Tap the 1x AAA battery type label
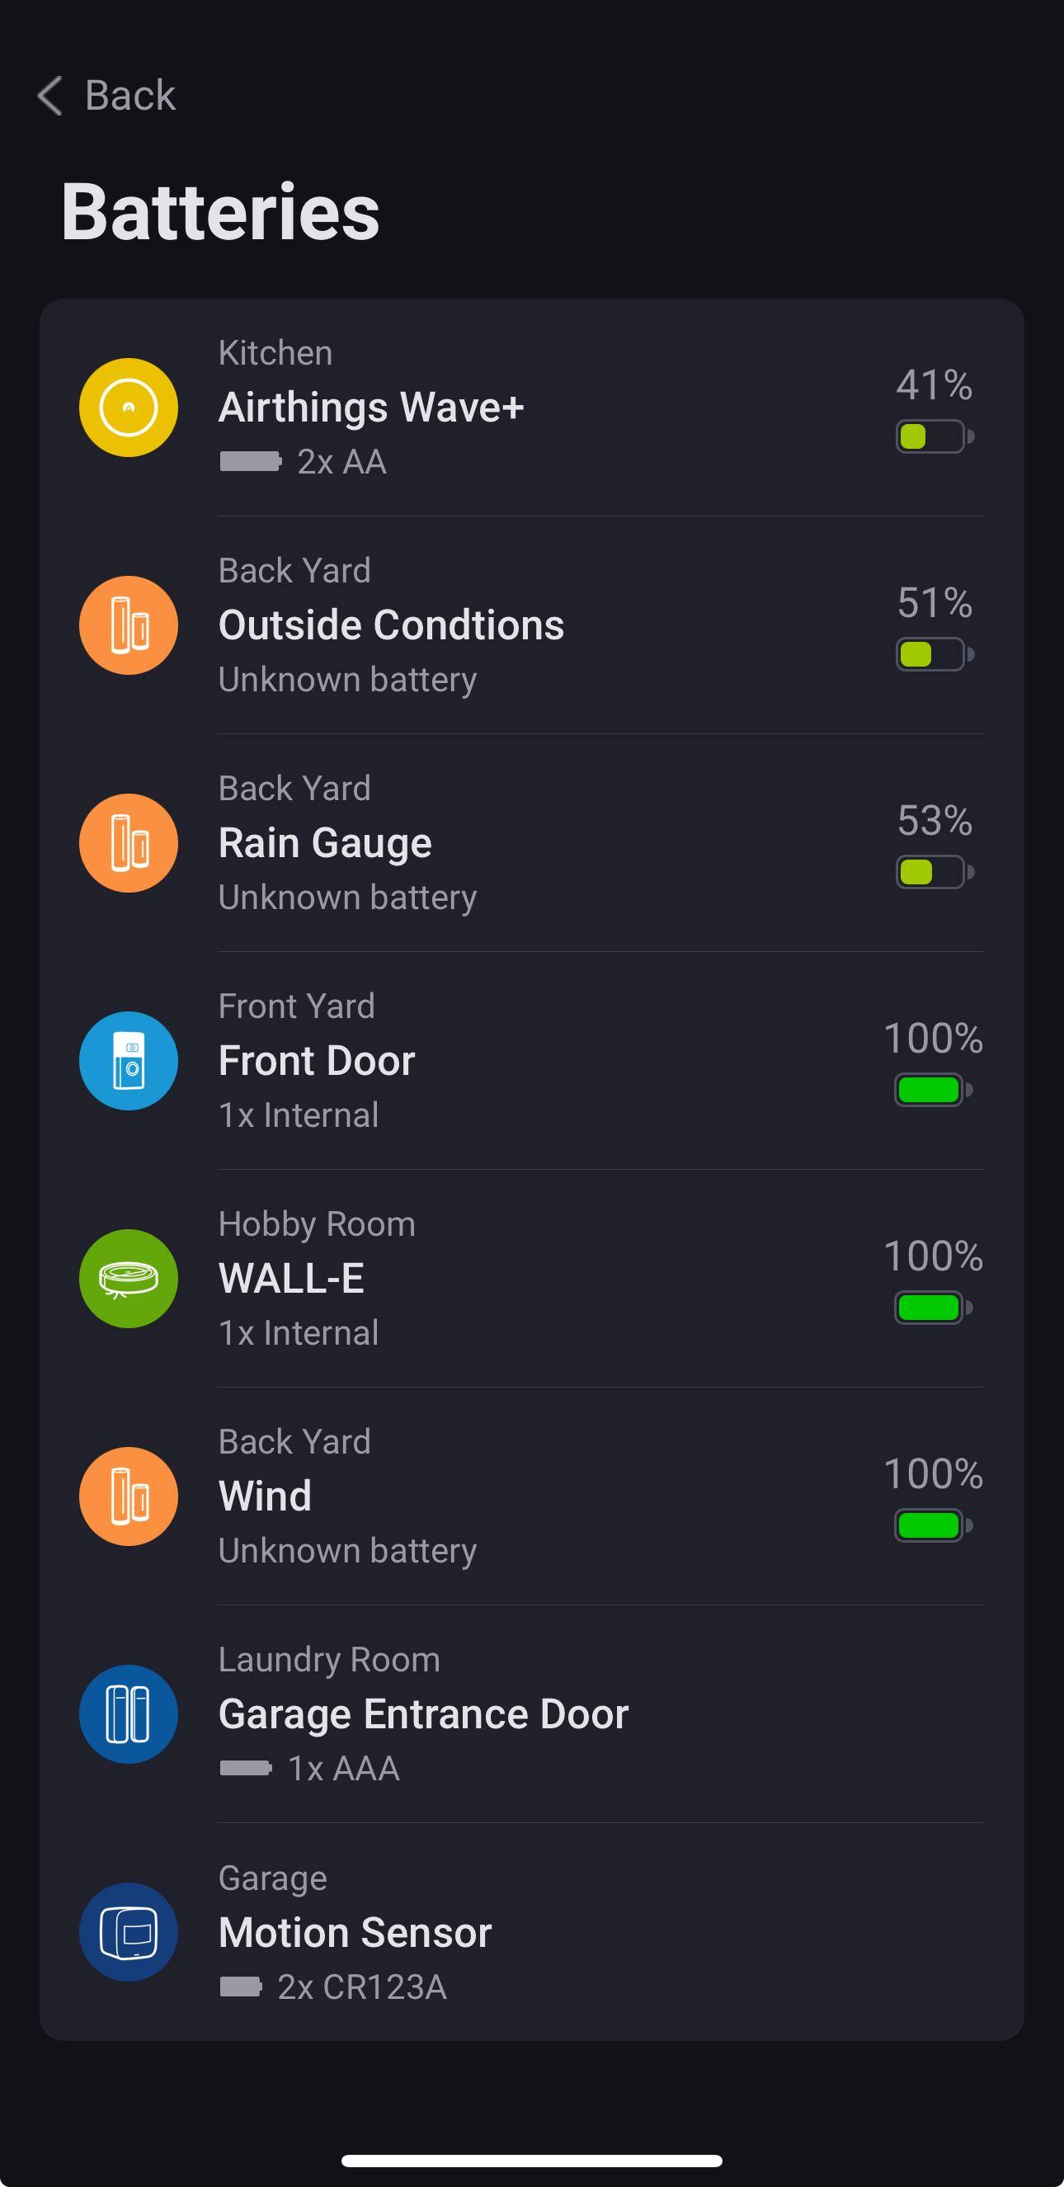Screen dimensions: 1064x2187 coord(343,1769)
